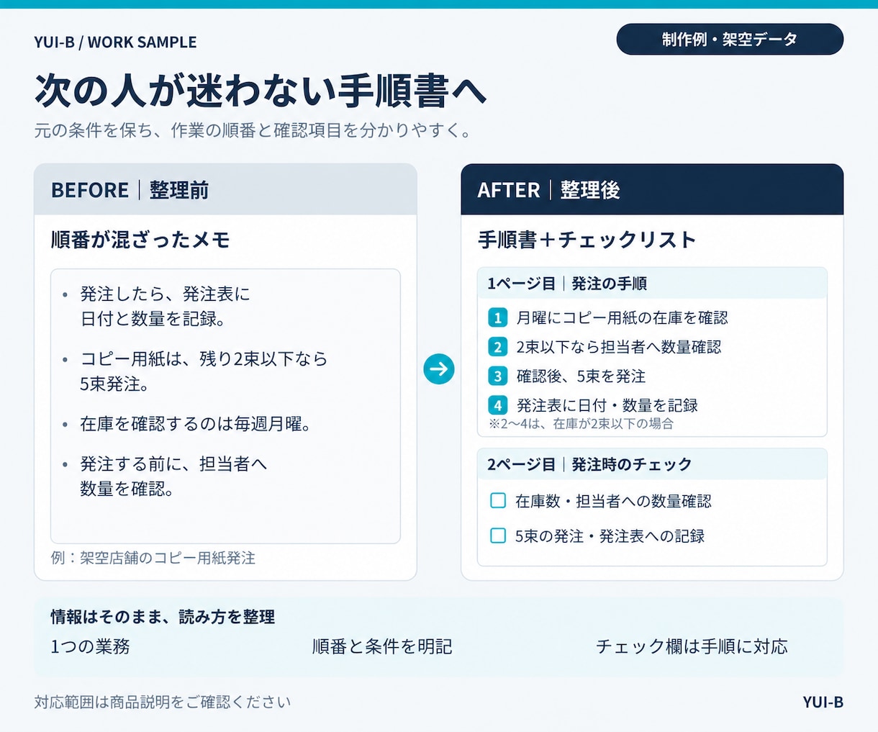Click subtitle 元の条件を保ち、作業の順番と確認項目を分かりやすく。
Screen dimensions: 878x732
[253, 131]
